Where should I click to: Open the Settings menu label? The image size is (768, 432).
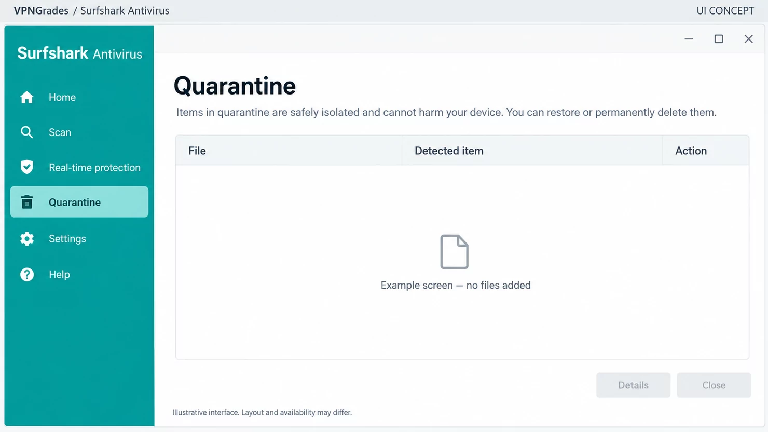point(67,239)
